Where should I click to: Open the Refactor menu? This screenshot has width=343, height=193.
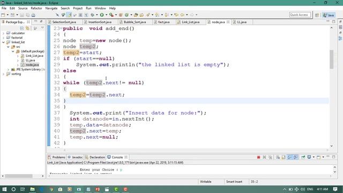click(36, 8)
